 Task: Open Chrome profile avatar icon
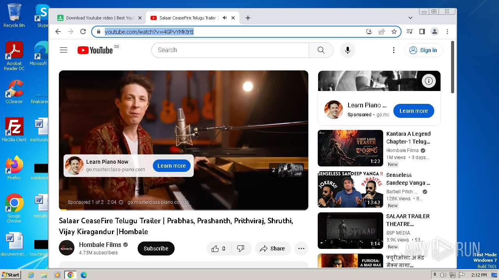tap(435, 31)
